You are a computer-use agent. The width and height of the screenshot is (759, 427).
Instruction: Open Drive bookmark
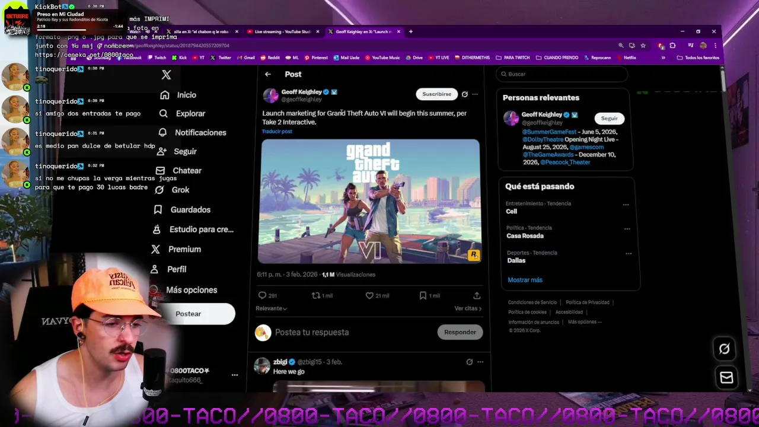pyautogui.click(x=414, y=58)
